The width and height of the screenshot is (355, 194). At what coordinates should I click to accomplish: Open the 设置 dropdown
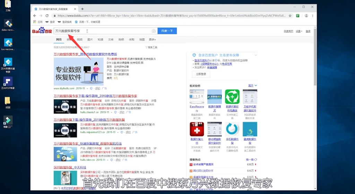point(299,31)
